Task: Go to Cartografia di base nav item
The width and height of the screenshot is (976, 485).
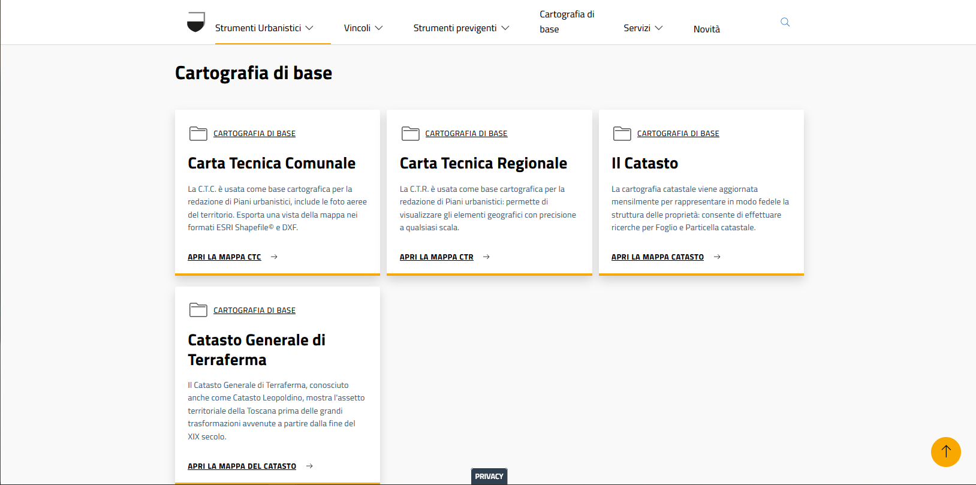Action: (x=567, y=22)
